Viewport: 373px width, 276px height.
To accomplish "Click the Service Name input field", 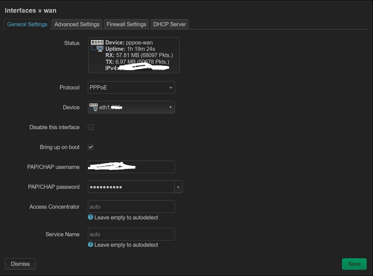I will 131,234.
